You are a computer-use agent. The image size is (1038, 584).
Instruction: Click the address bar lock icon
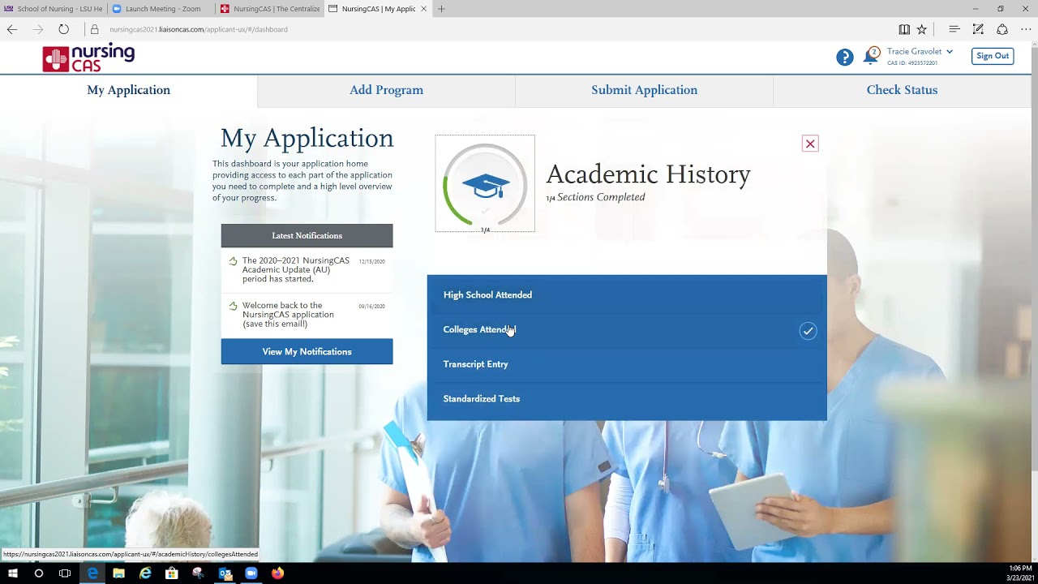click(94, 29)
